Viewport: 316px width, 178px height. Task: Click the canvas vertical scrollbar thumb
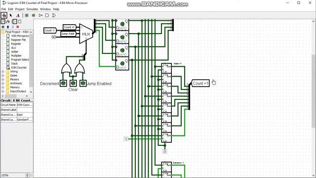(314, 91)
